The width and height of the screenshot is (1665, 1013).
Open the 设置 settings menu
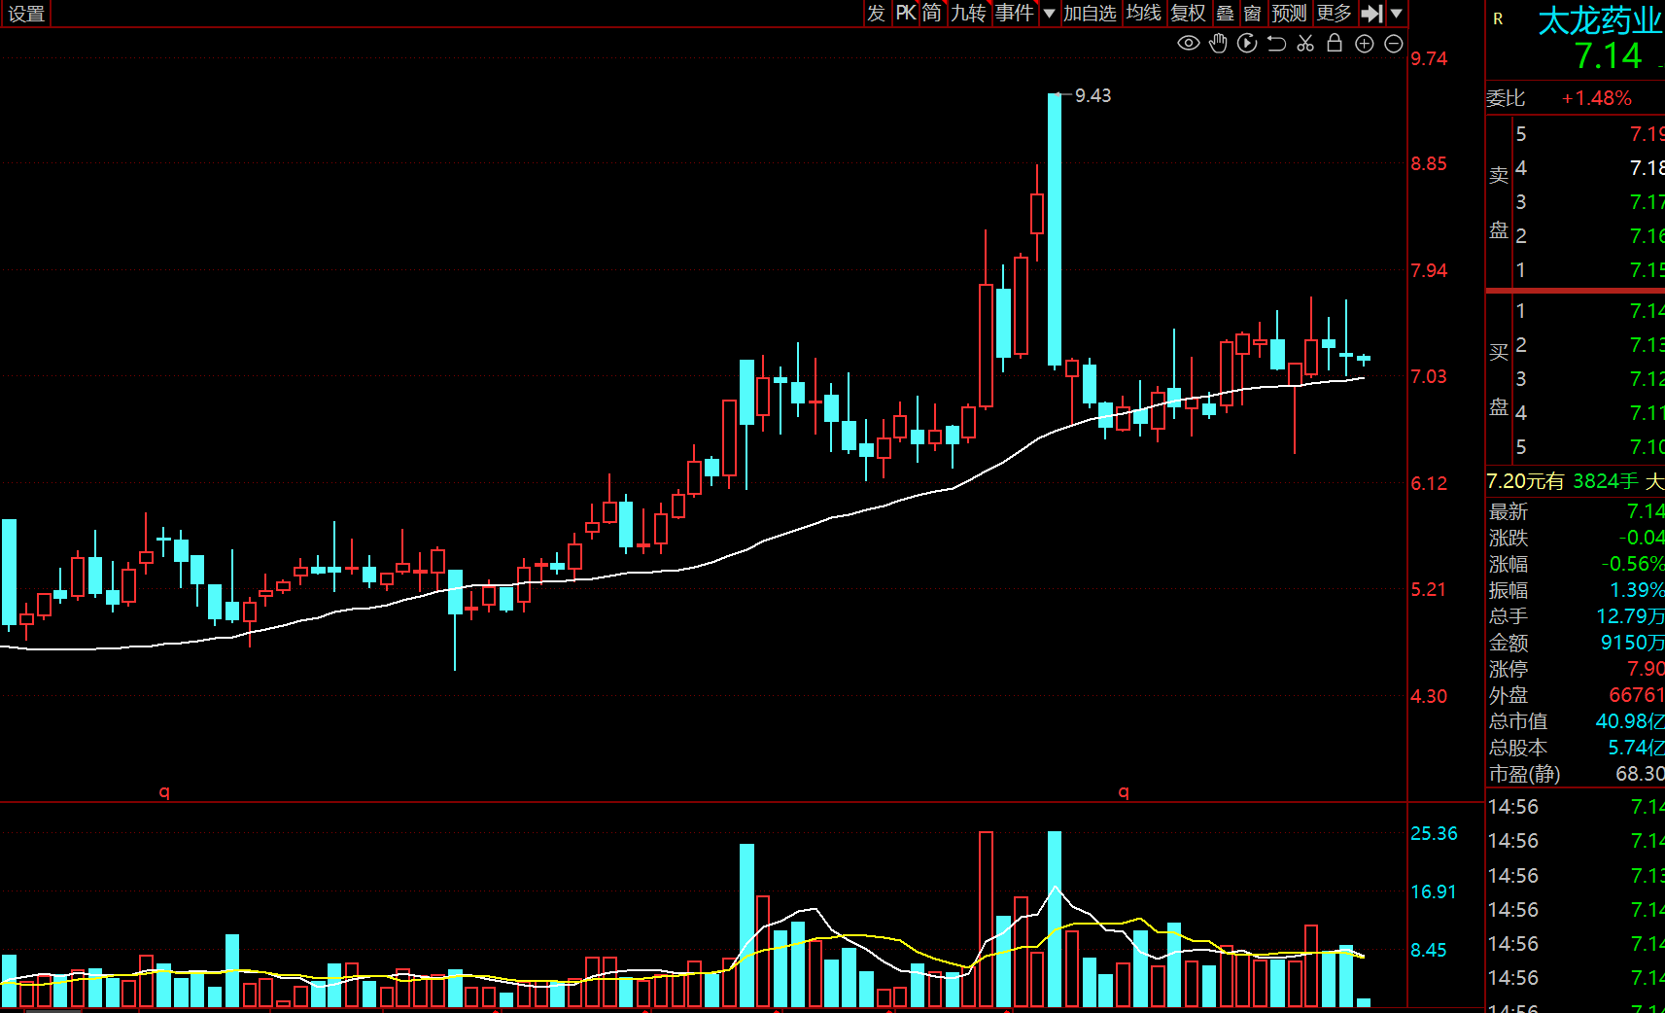(26, 14)
